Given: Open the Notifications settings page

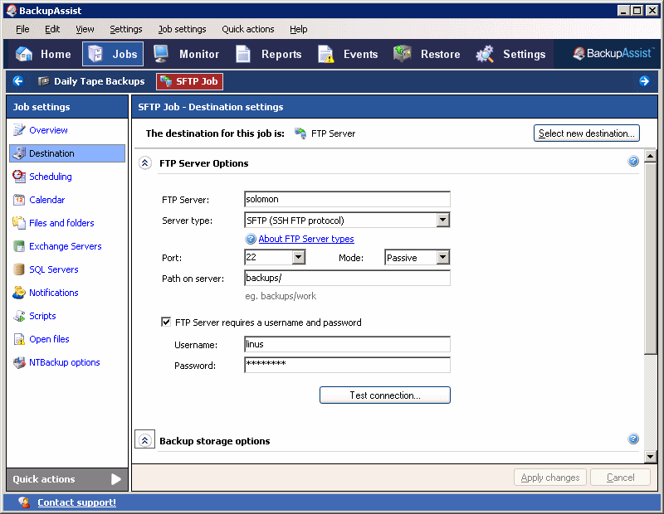Looking at the screenshot, I should click(x=54, y=293).
